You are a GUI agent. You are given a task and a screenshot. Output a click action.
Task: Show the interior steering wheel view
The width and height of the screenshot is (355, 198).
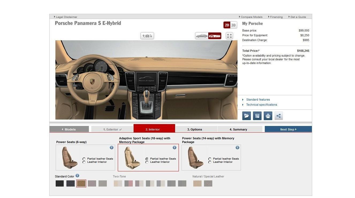click(x=215, y=36)
